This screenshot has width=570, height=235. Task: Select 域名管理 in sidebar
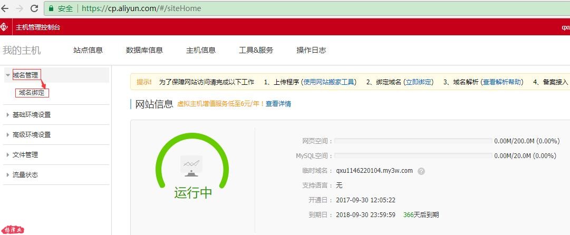[x=25, y=75]
